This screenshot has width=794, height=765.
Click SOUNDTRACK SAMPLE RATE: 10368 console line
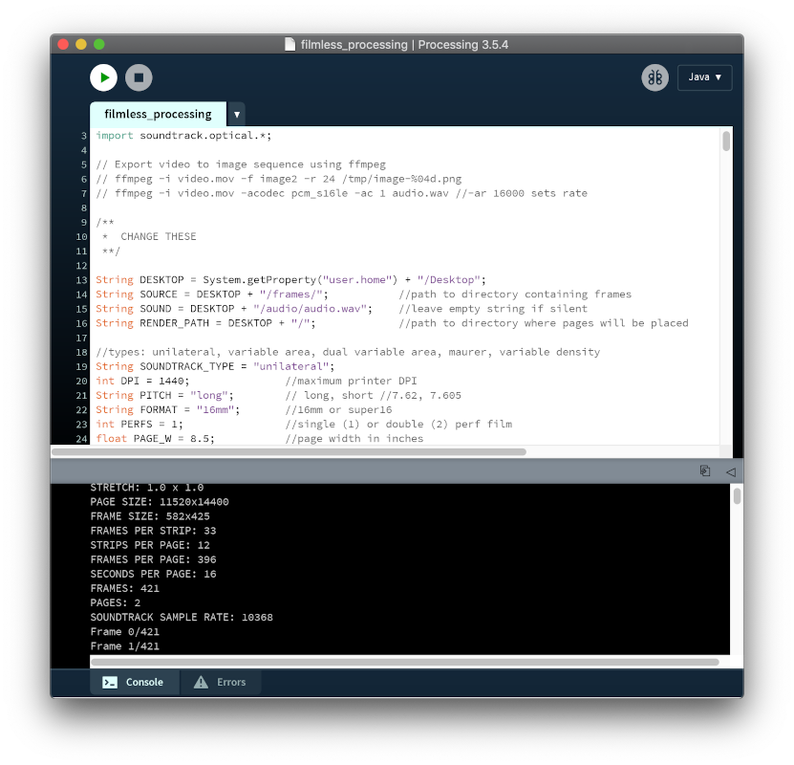click(182, 617)
